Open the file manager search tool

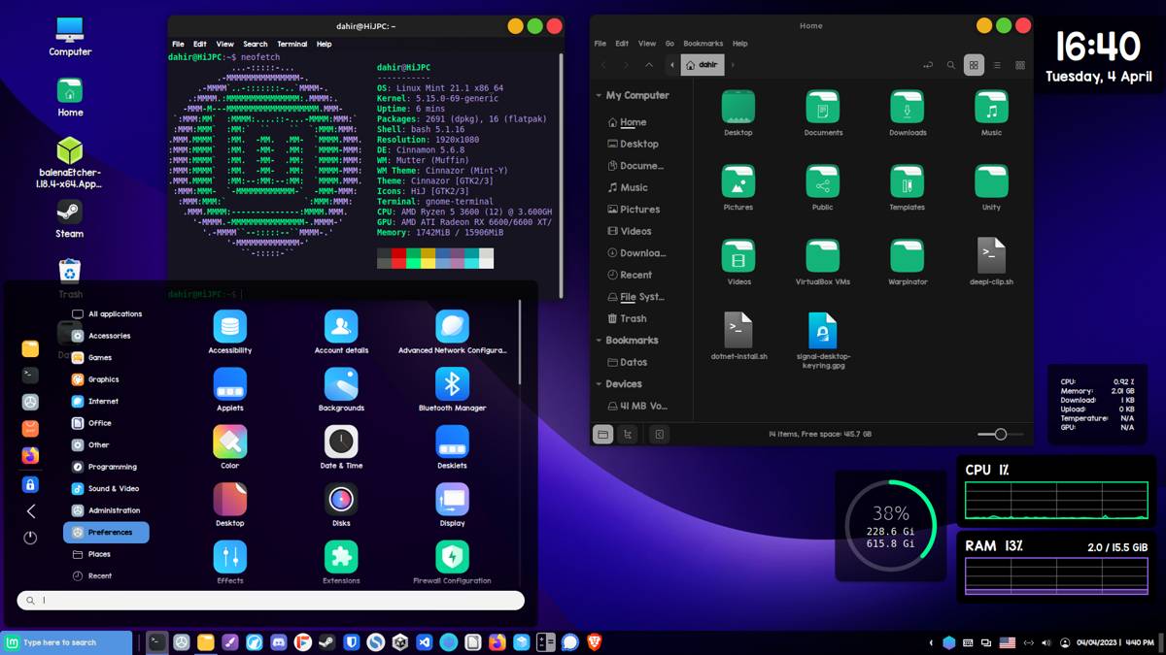951,65
